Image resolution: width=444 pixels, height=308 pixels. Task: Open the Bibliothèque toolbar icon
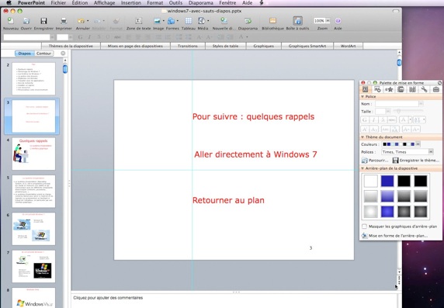click(272, 21)
